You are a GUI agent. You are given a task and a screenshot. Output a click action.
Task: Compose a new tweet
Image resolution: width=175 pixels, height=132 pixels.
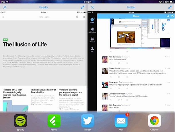click(172, 16)
